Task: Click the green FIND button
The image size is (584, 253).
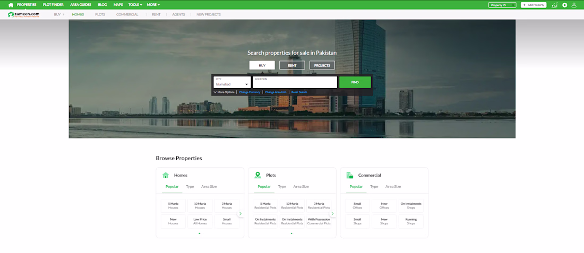Action: point(355,82)
